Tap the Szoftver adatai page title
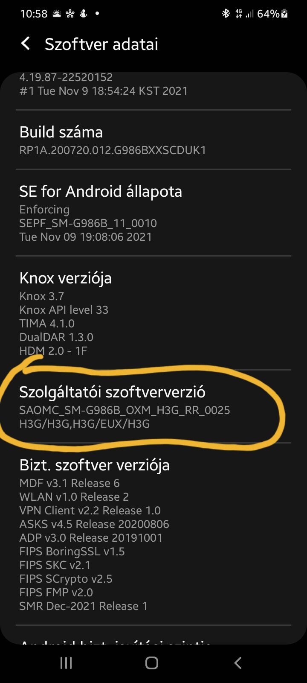The height and width of the screenshot is (683, 307). click(x=101, y=44)
